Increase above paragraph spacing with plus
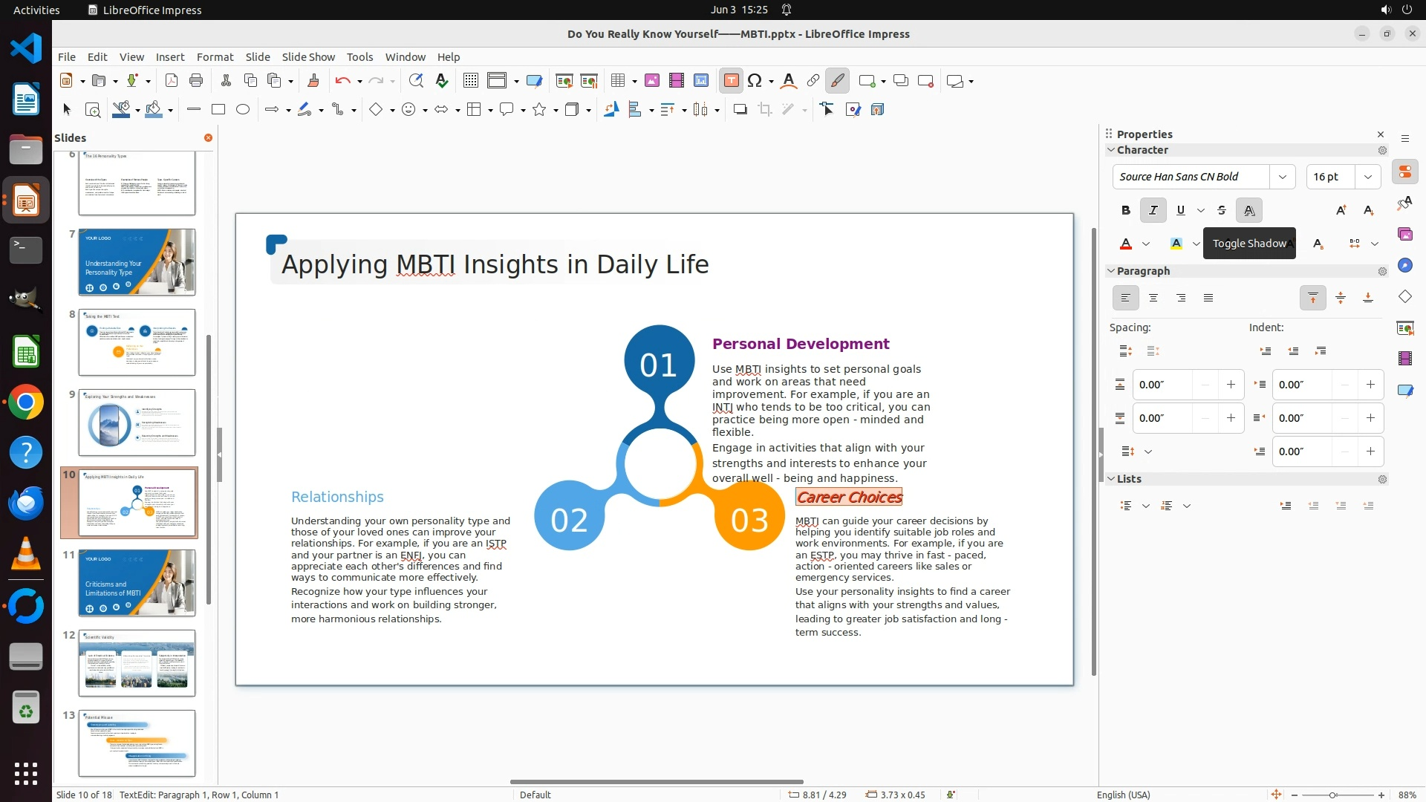 [x=1231, y=385]
